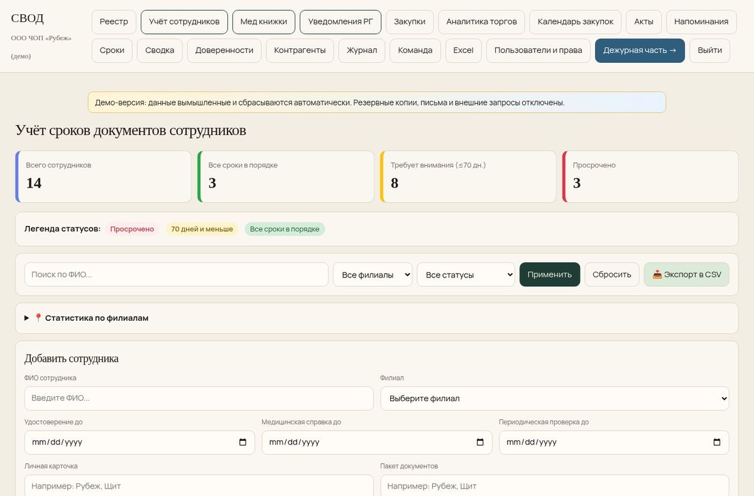Screen dimensions: 754x496
Task: Click the Все сроки в порядке stat card
Action: (x=286, y=176)
